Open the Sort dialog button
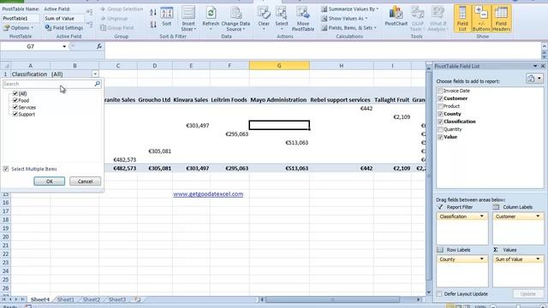 click(167, 17)
